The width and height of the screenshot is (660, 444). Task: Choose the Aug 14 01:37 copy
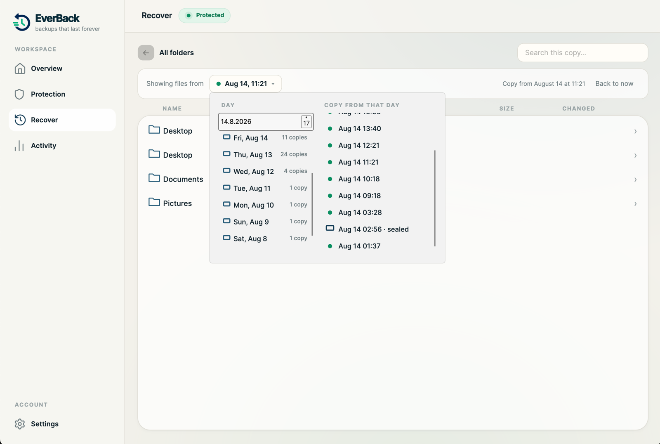point(377,246)
